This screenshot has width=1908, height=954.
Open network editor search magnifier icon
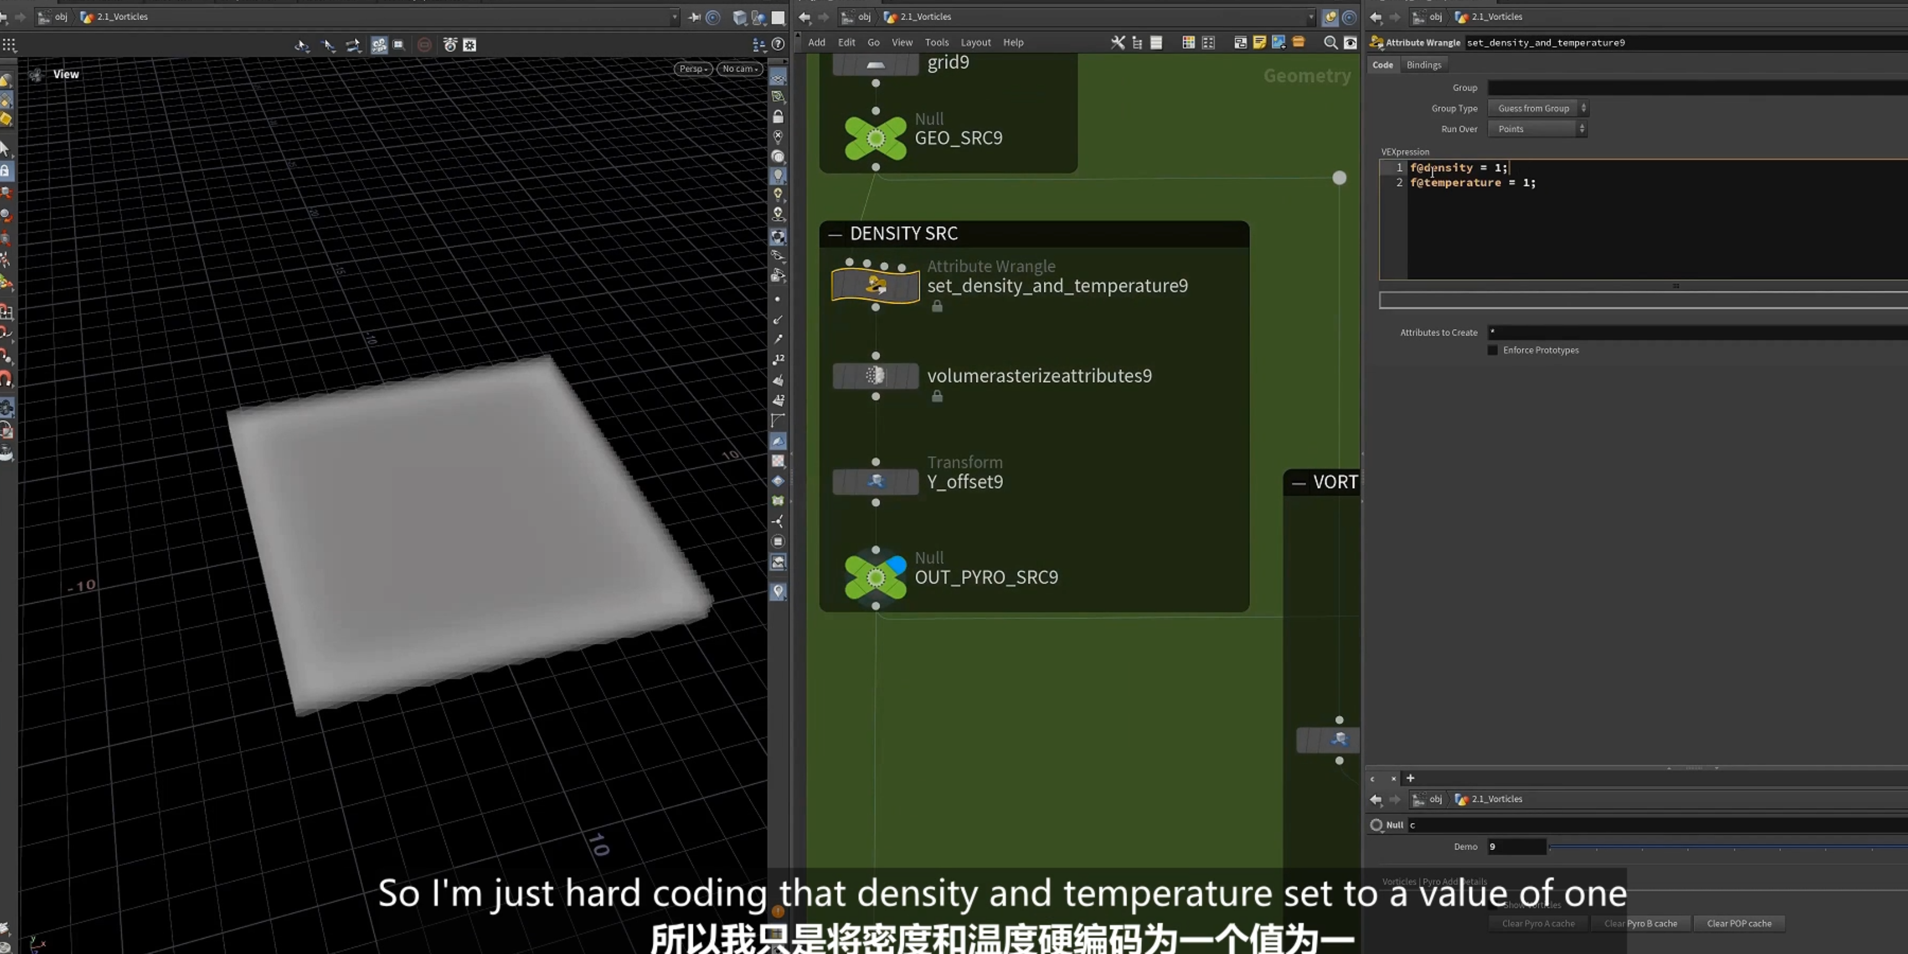click(x=1330, y=42)
